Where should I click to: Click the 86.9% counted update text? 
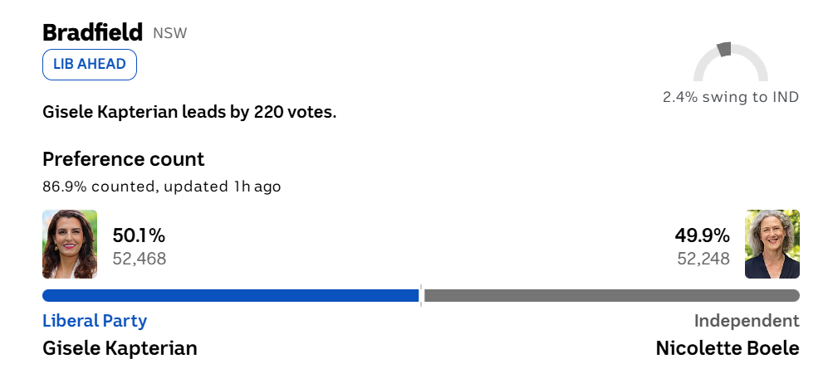pyautogui.click(x=162, y=187)
